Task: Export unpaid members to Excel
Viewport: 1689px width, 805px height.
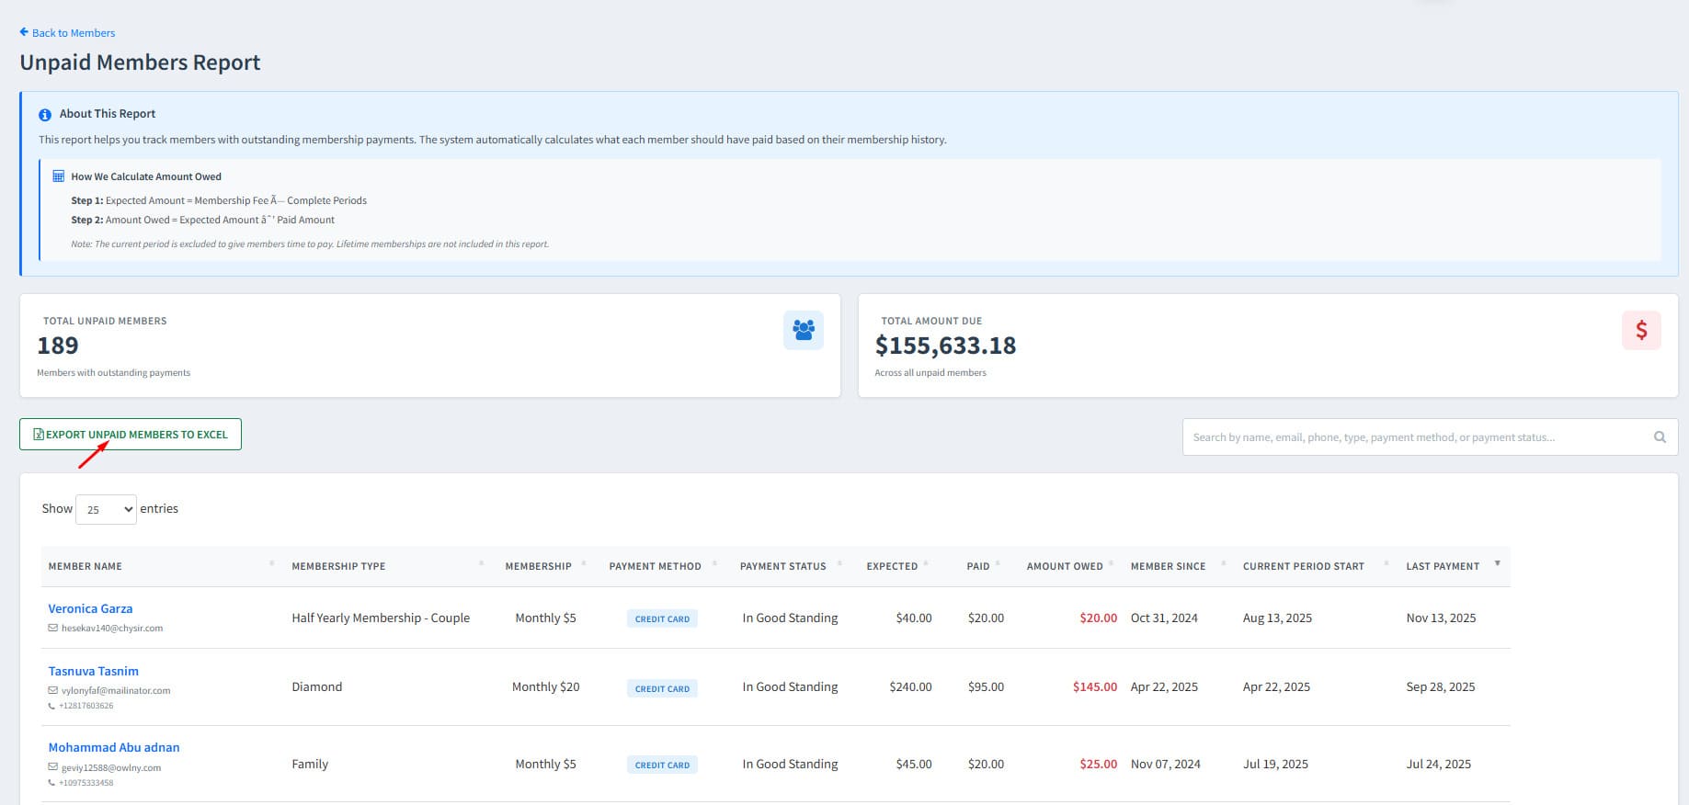Action: tap(131, 435)
